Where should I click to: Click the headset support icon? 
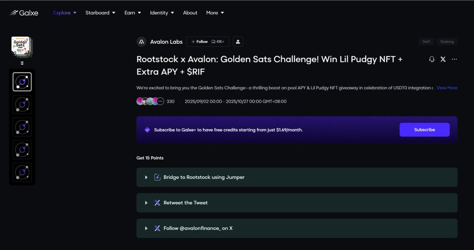coord(432,59)
